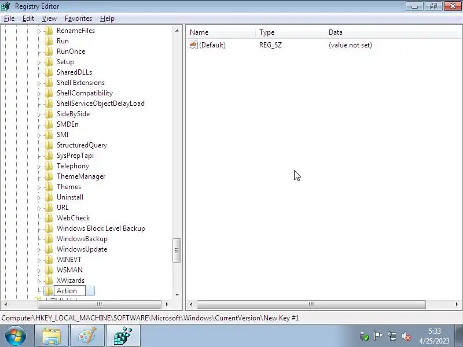
Task: Open the View menu
Action: tap(49, 19)
